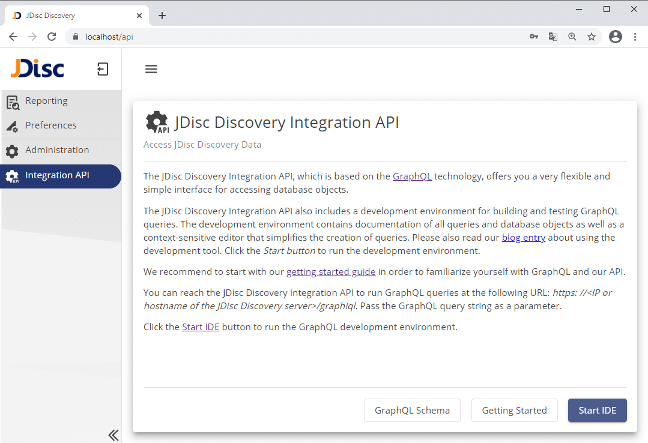
Task: Click the key icon in the address bar
Action: pyautogui.click(x=533, y=37)
